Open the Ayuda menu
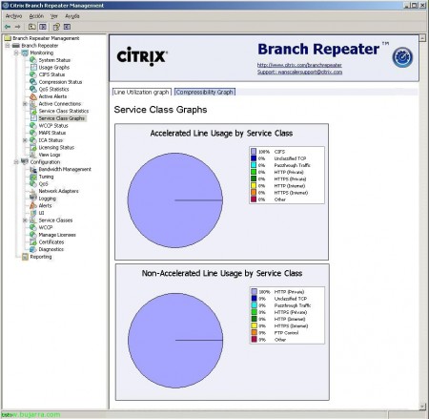This screenshot has width=429, height=419. click(72, 16)
